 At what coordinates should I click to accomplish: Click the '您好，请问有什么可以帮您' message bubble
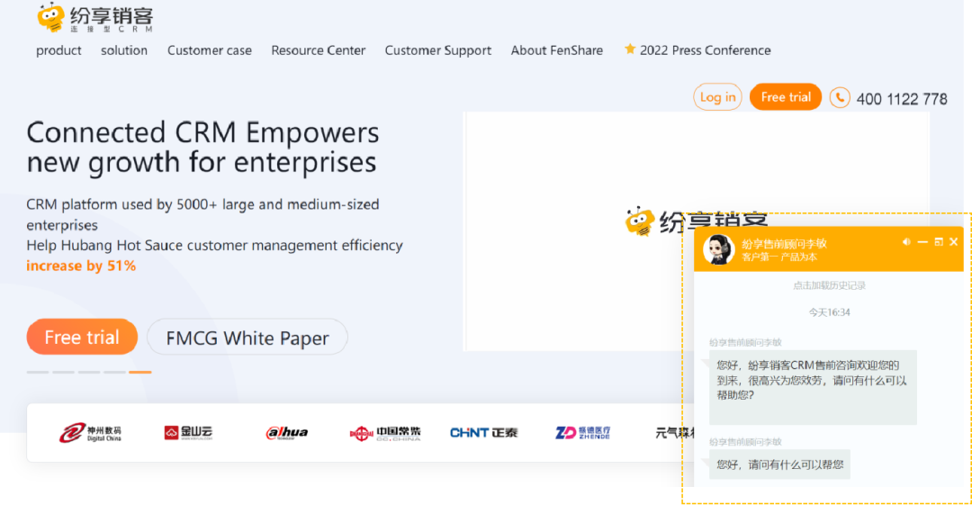coord(779,464)
